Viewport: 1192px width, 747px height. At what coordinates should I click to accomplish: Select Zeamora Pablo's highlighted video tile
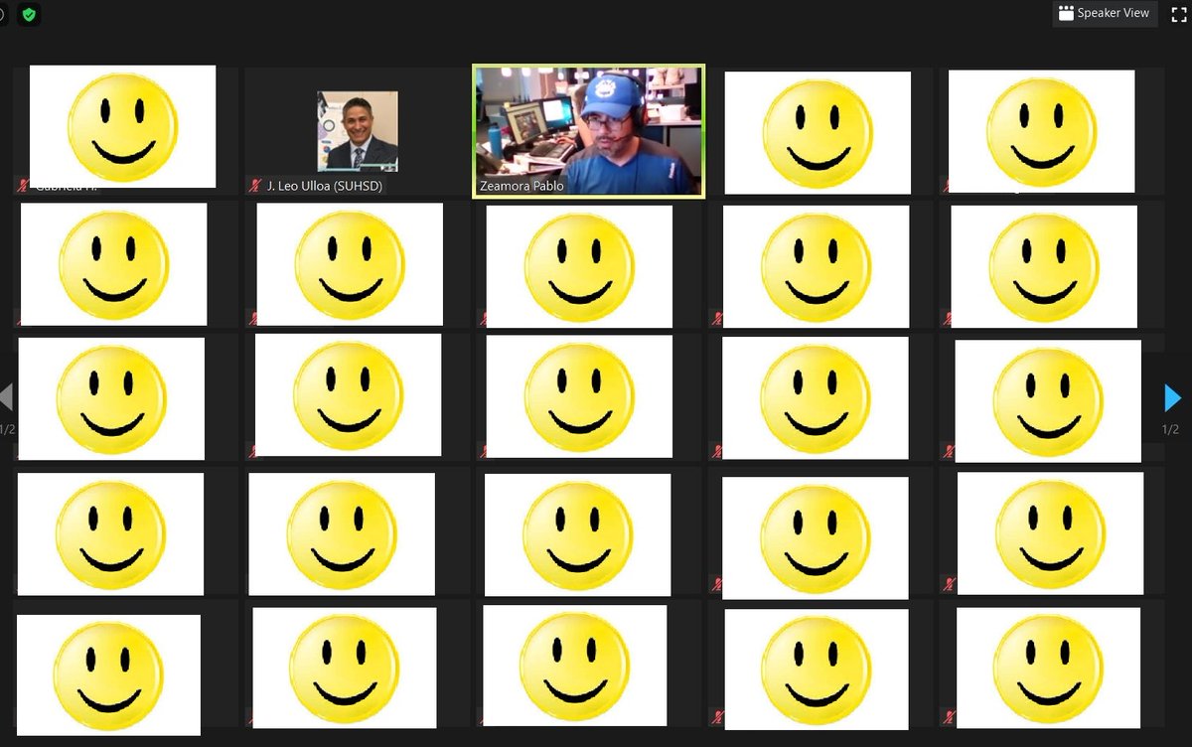tap(589, 131)
